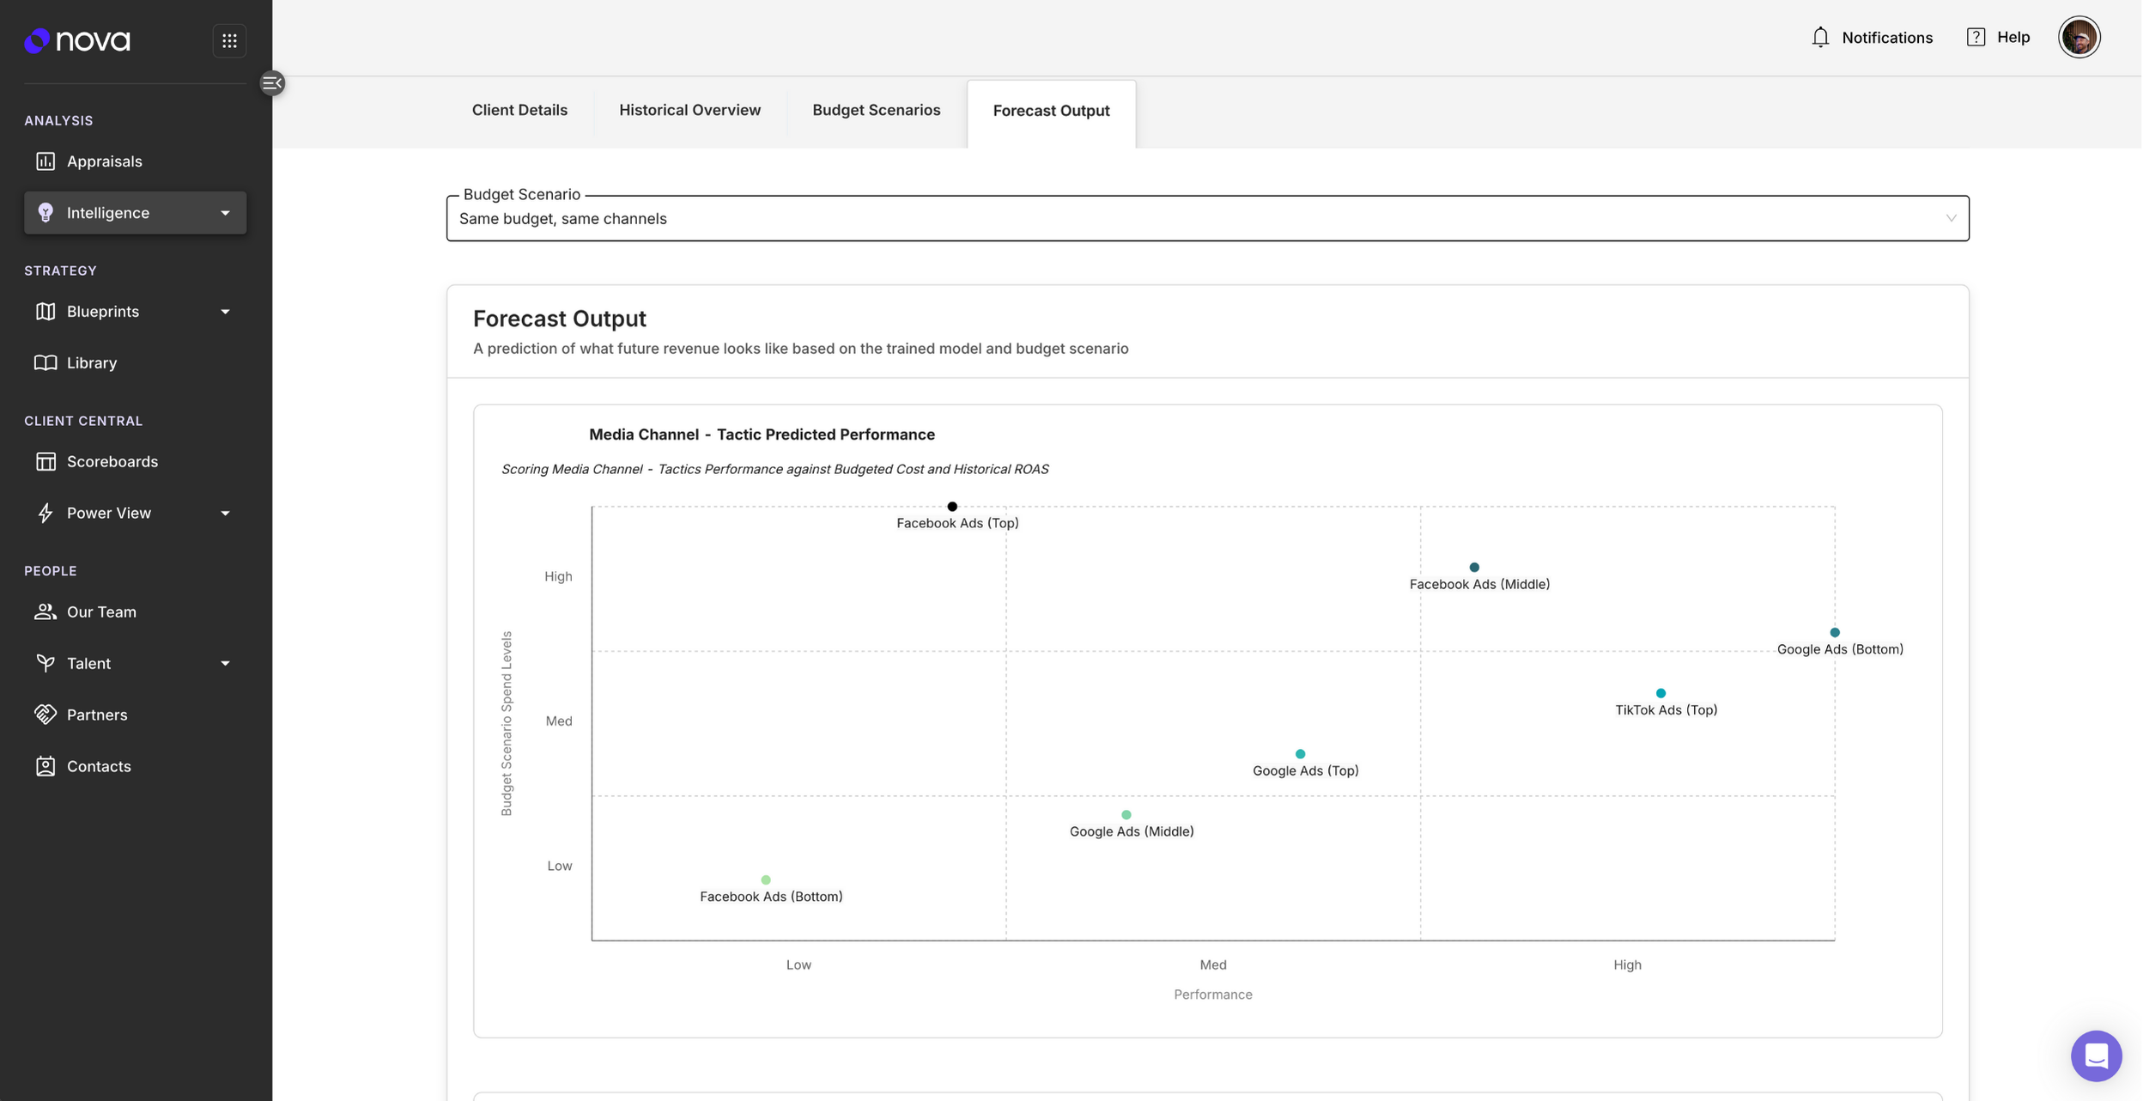Select the Forecast Output tab
2143x1101 pixels.
[x=1051, y=111]
